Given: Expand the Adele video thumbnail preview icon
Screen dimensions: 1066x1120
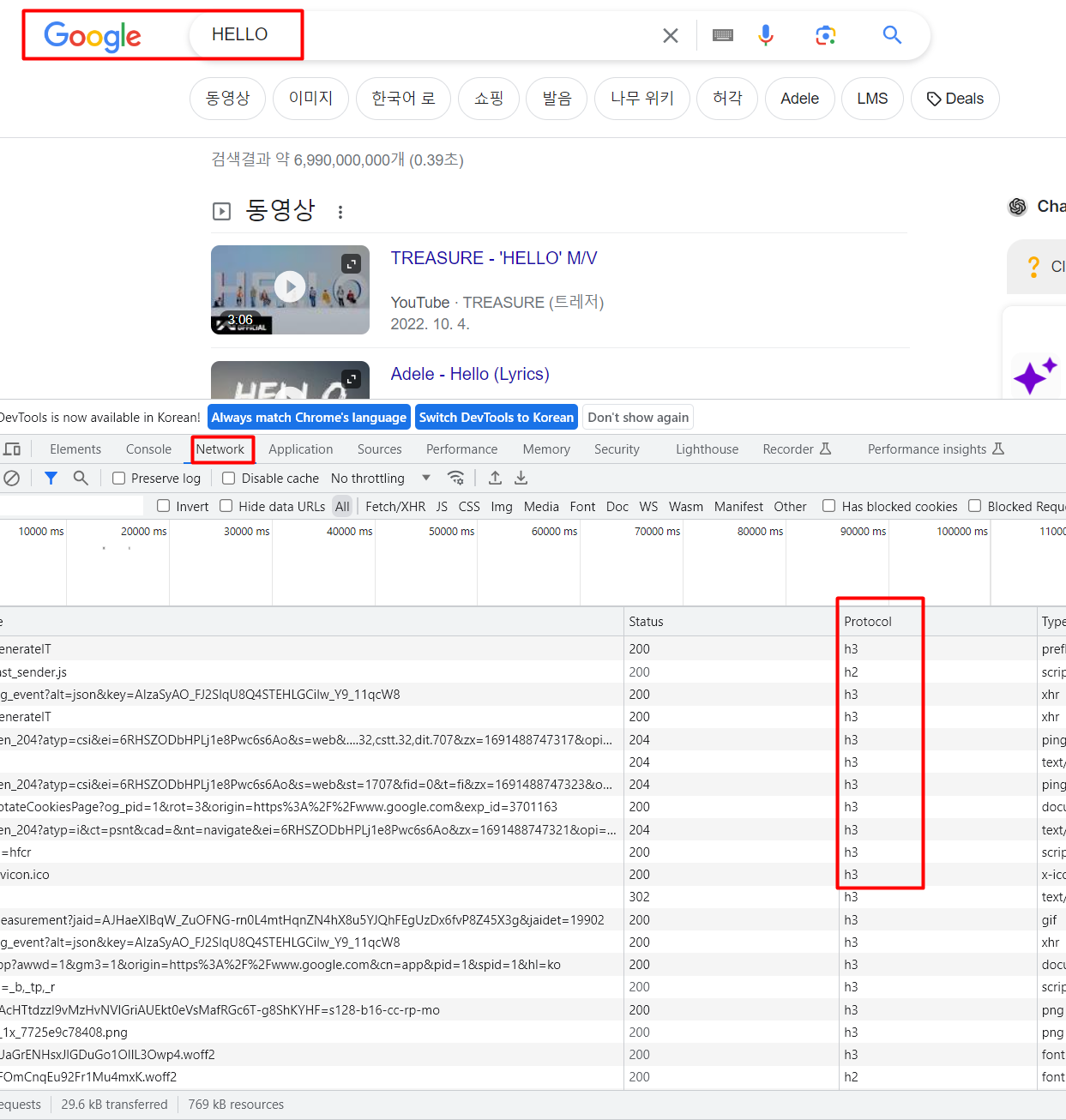Looking at the screenshot, I should click(x=352, y=379).
